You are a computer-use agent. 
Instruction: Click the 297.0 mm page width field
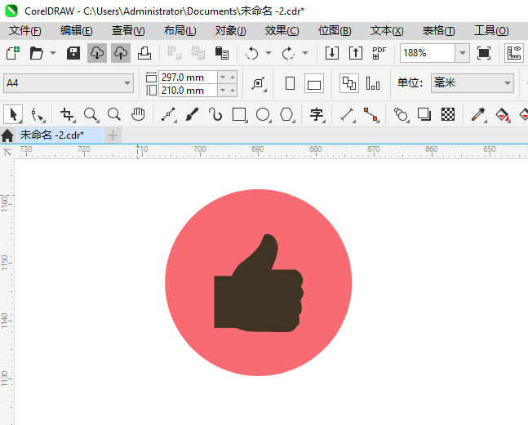pyautogui.click(x=188, y=77)
